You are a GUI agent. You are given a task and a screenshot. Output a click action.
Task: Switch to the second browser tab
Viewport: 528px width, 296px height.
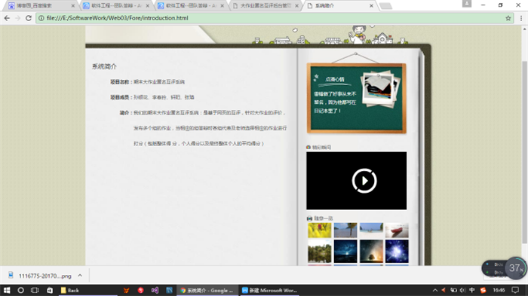[x=116, y=6]
